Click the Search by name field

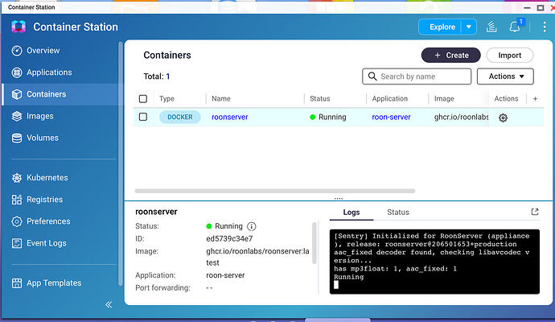[x=417, y=76]
